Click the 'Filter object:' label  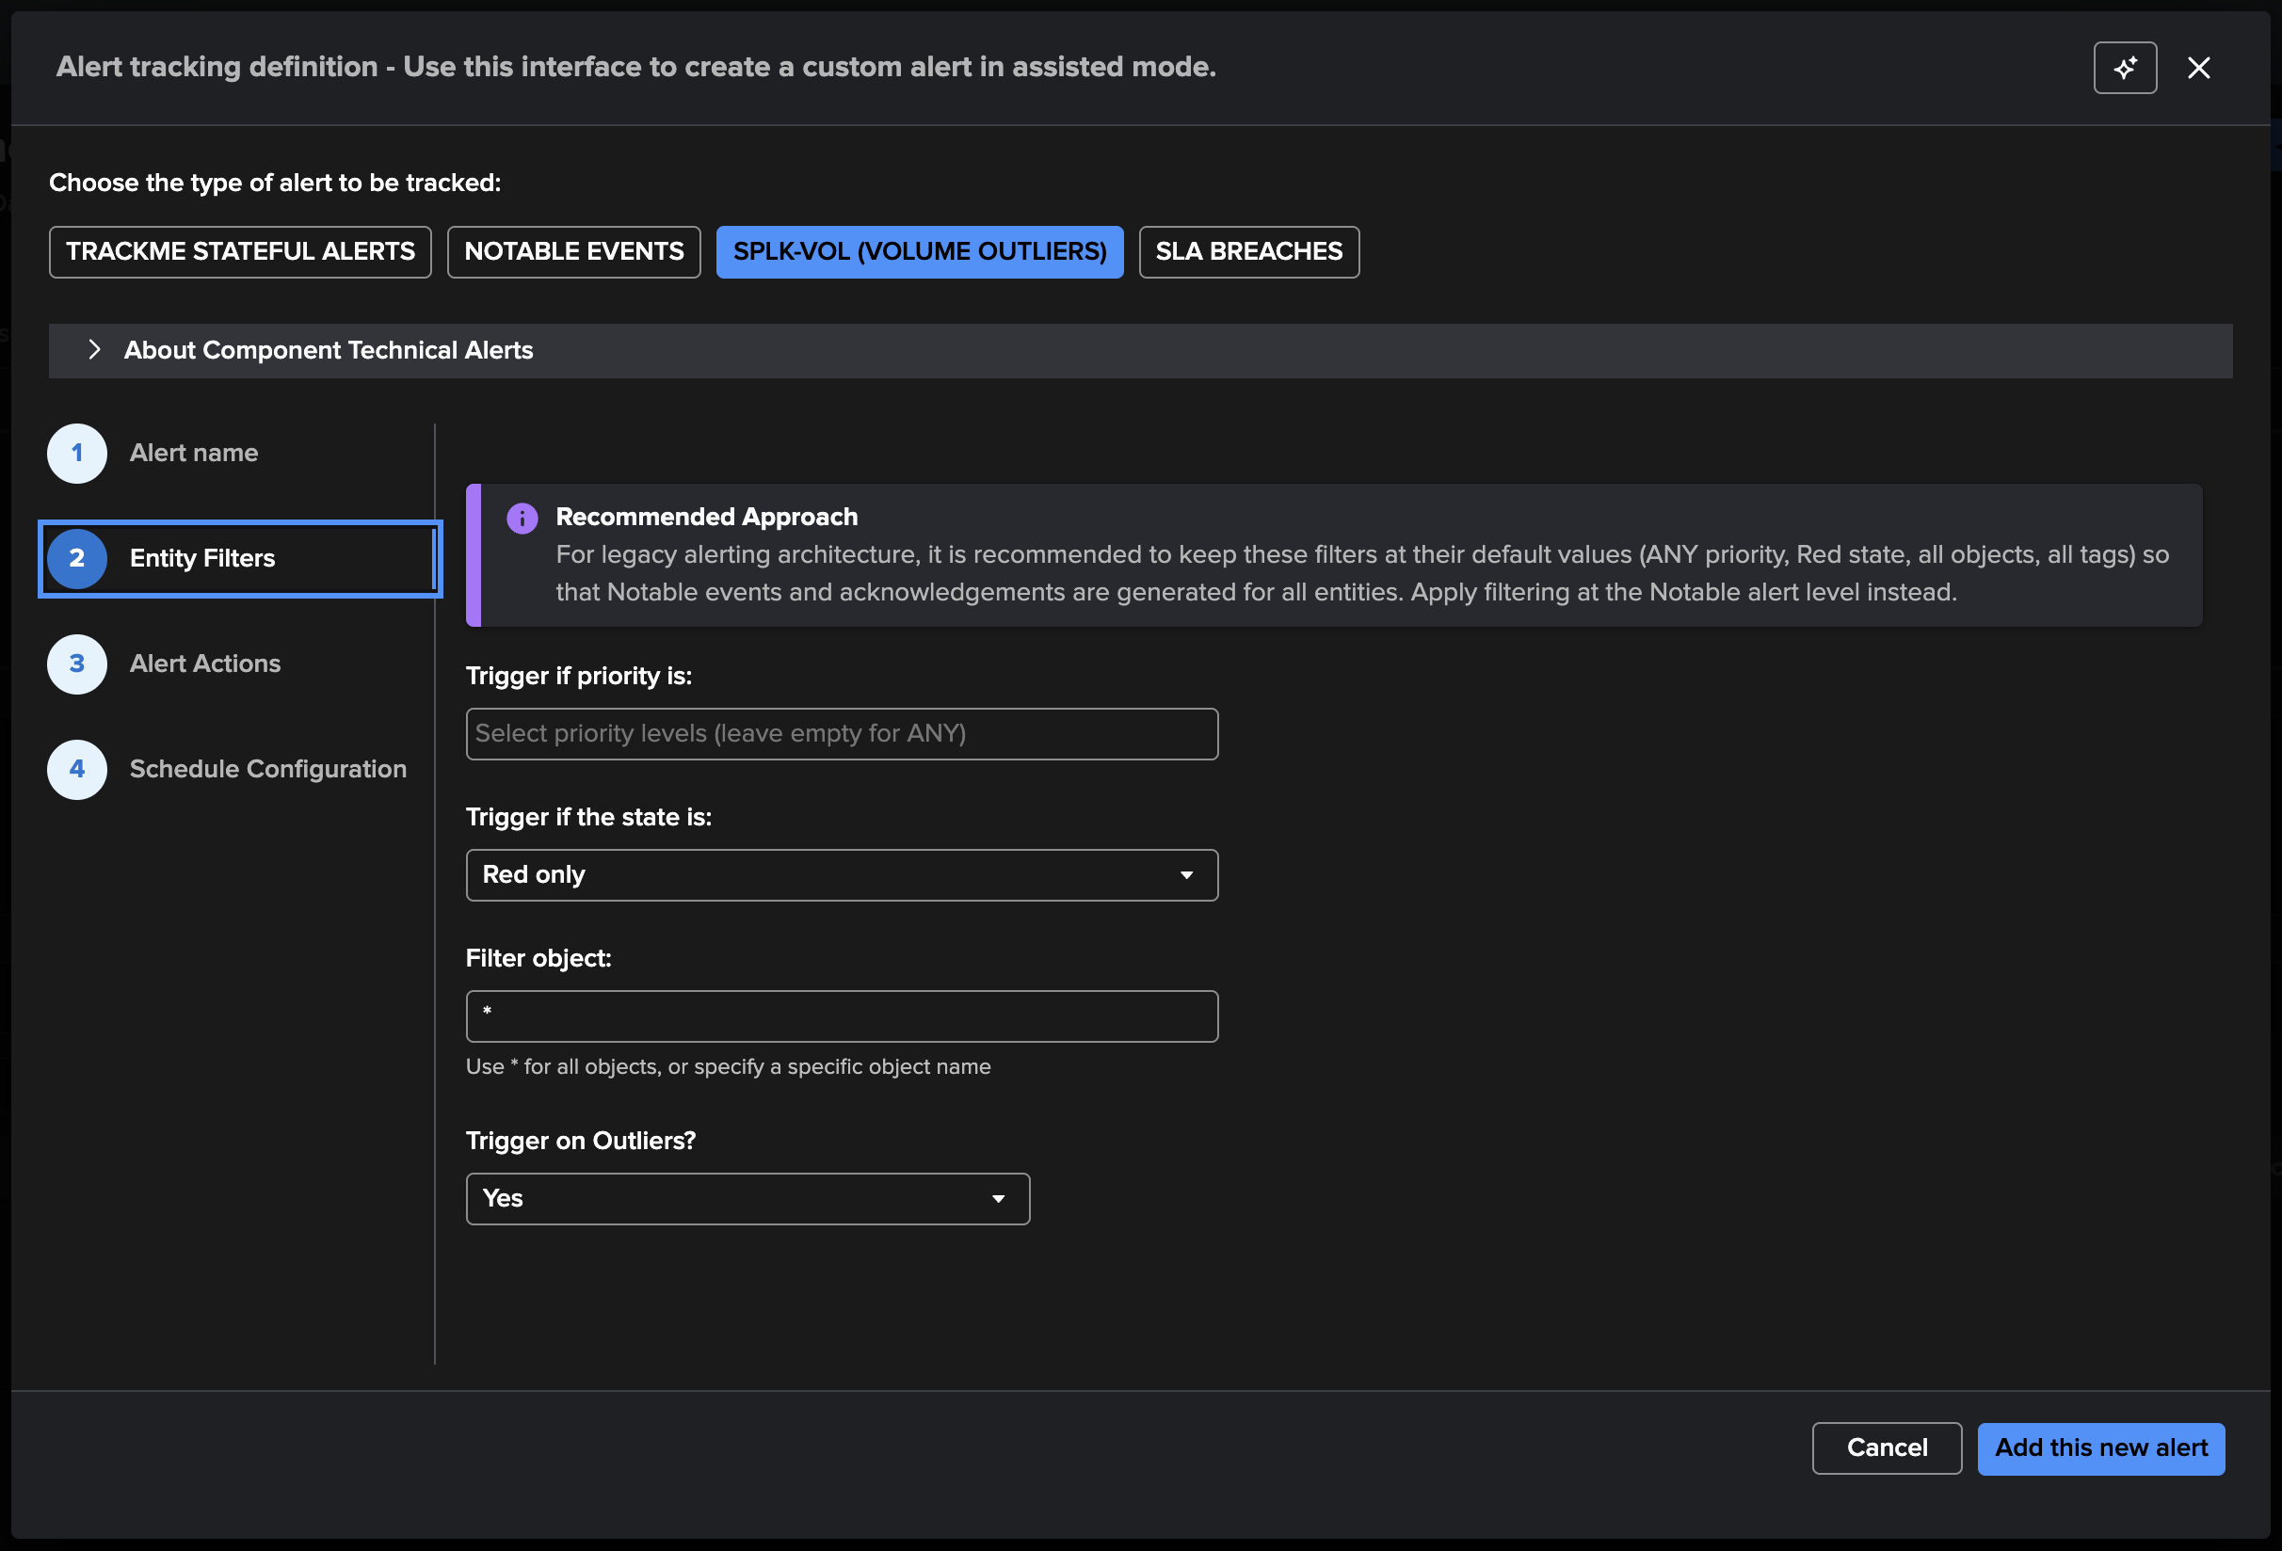(539, 959)
